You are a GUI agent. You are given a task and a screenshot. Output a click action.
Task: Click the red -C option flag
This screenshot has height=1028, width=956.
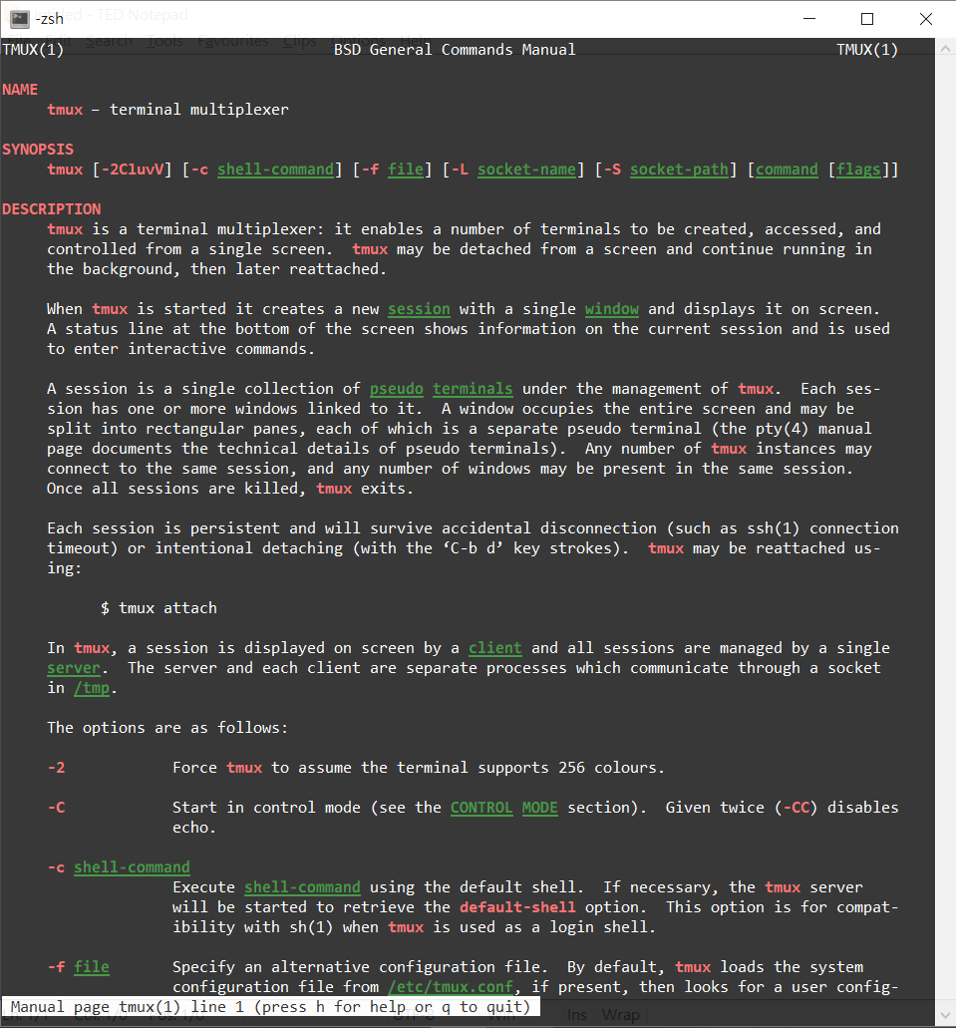point(56,808)
